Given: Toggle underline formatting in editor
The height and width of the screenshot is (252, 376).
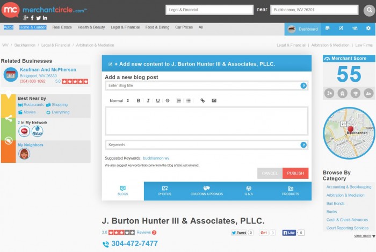Looking at the screenshot, I should (157, 100).
